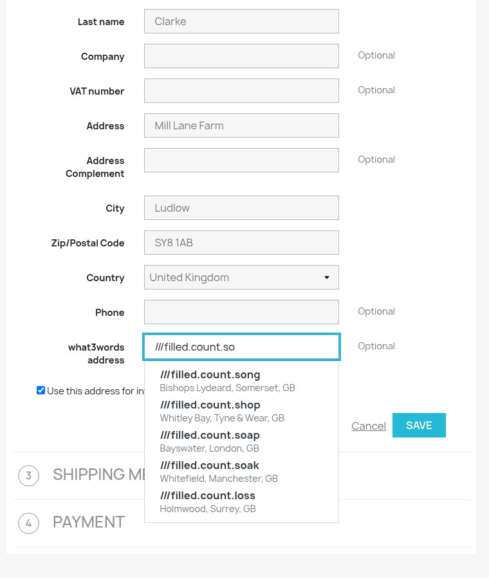
Task: Click the Country dropdown arrow
Action: point(326,277)
